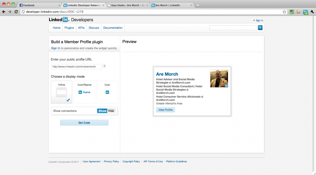Open the LinkedIn browser extension icon
Screen dimensions: 316x175
click(x=306, y=12)
